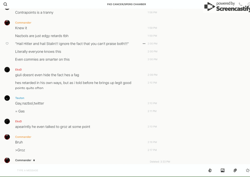Focus the 'Type a message' input field
250x177 pixels.
click(101, 170)
